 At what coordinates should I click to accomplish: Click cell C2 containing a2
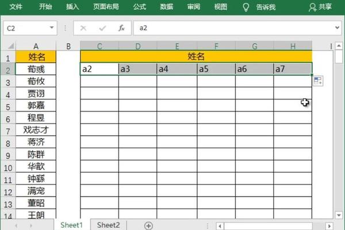click(99, 69)
